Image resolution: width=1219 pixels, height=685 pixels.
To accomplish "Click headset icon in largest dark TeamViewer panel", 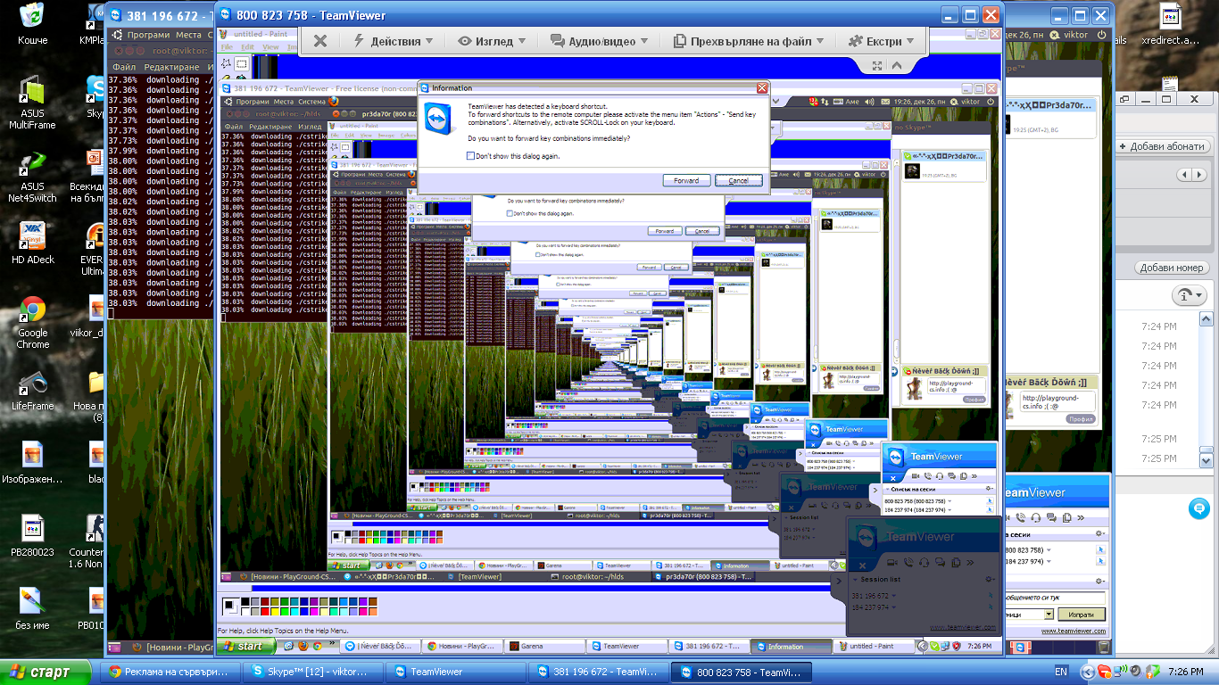I will point(924,563).
